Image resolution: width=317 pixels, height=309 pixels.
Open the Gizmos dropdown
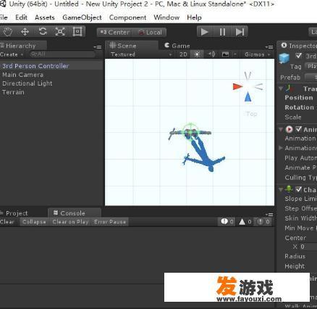[257, 54]
